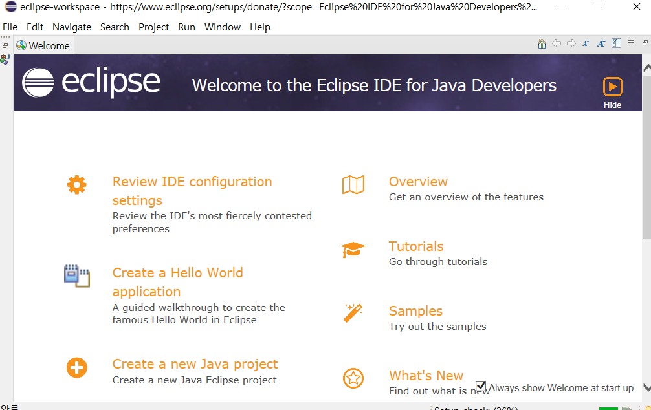Magnify font size with large A icon
651x410 pixels.
click(601, 43)
